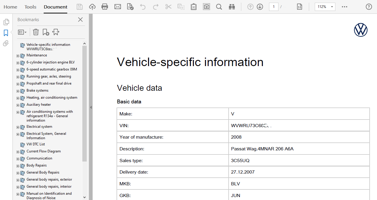Viewport: 377px width, 200px height.
Task: Select the VW DTC List bookmark
Action: pyautogui.click(x=36, y=144)
